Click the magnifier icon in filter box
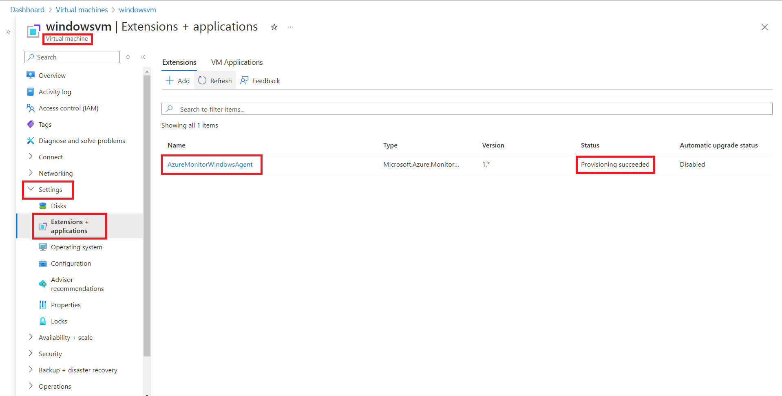This screenshot has width=782, height=396. pyautogui.click(x=170, y=109)
